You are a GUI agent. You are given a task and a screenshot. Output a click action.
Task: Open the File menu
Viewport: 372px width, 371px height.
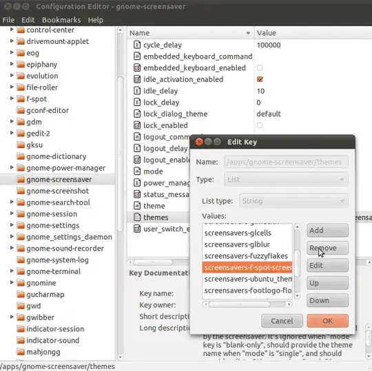(8, 20)
